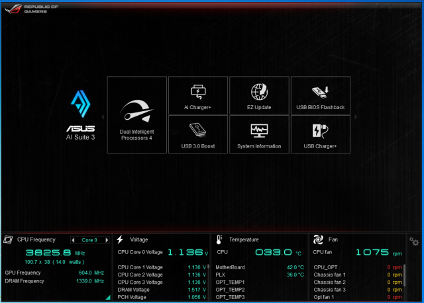Select the Chassis fan 2 row
Image resolution: width=424 pixels, height=303 pixels.
coord(358,282)
